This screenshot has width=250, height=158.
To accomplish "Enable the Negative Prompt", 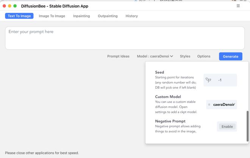I will tap(227, 127).
